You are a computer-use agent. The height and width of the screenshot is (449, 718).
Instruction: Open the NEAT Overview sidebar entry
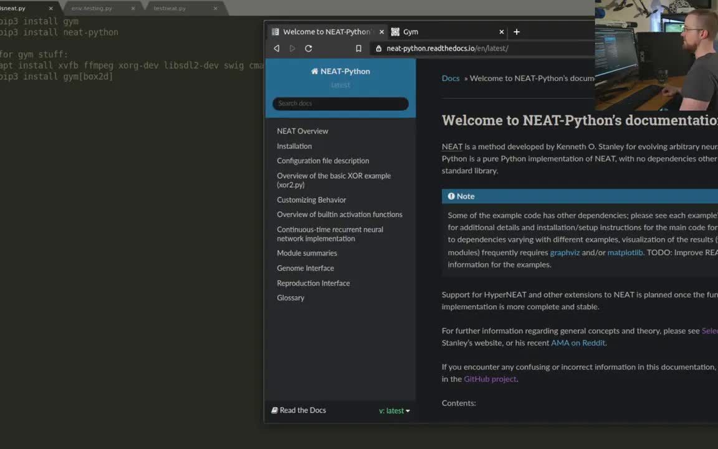coord(302,131)
